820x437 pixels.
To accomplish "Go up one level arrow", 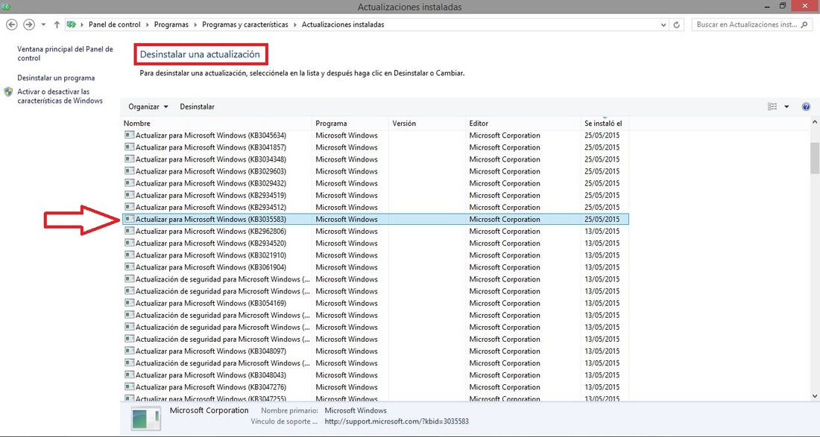I will 57,25.
